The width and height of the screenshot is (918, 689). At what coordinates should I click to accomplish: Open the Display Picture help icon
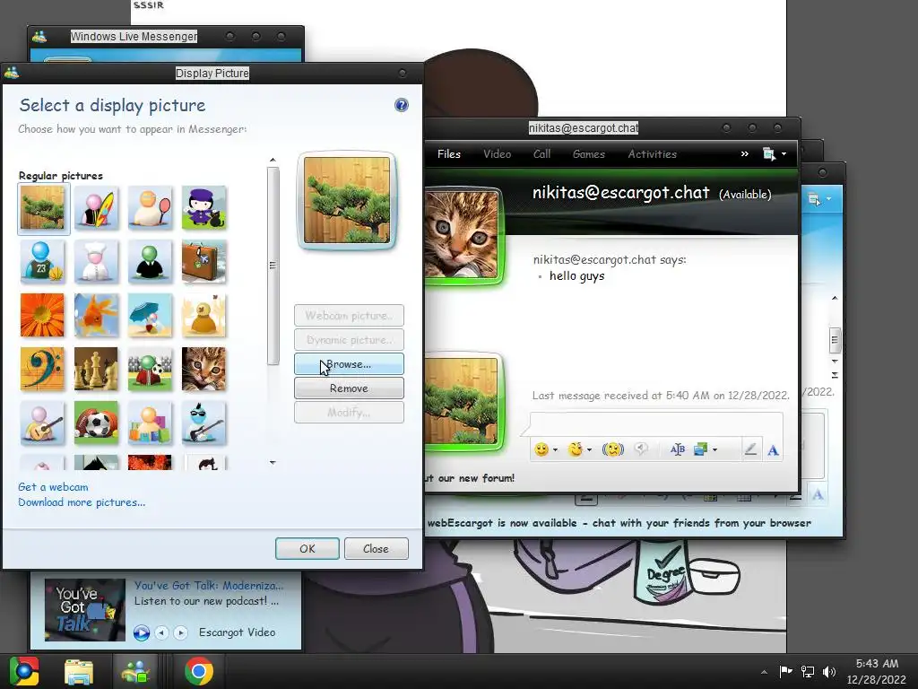click(x=401, y=105)
